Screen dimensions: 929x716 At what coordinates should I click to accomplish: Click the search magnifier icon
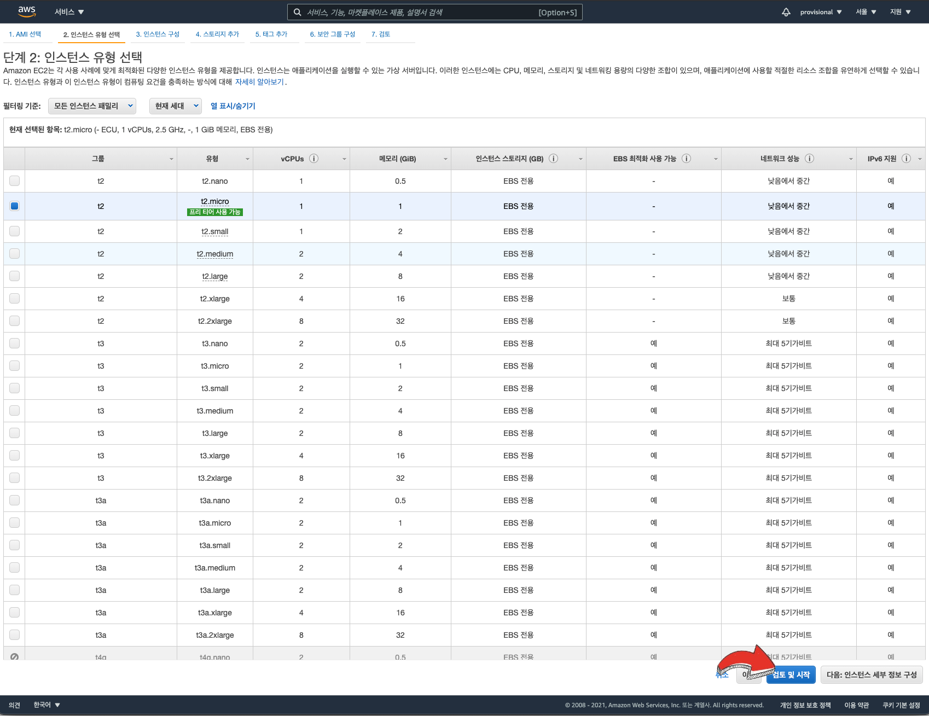click(297, 12)
